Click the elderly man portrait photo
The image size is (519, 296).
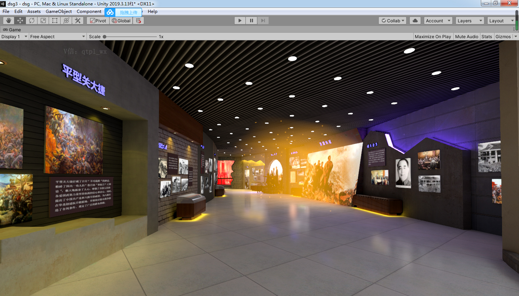point(403,173)
